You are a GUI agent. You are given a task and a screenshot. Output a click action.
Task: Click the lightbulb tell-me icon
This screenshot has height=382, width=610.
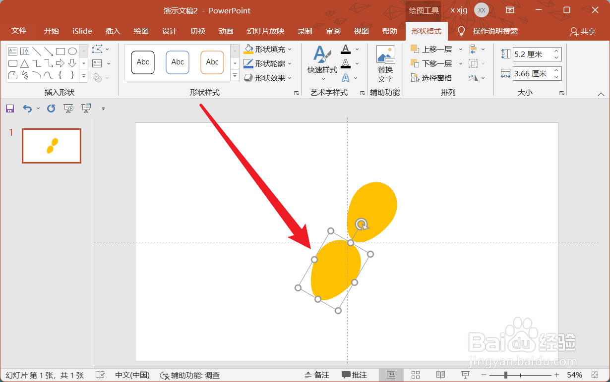[461, 31]
